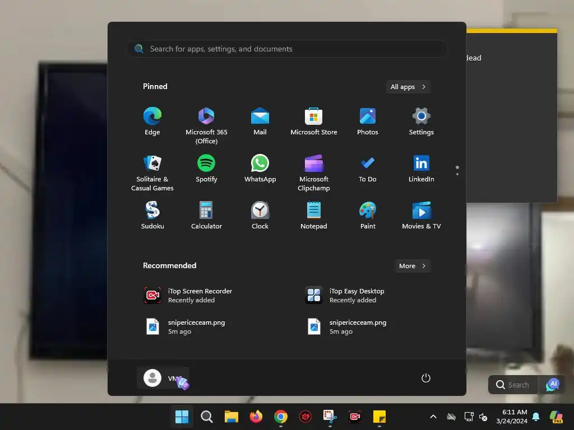Open the Mail app
Image resolution: width=574 pixels, height=430 pixels.
pos(260,121)
